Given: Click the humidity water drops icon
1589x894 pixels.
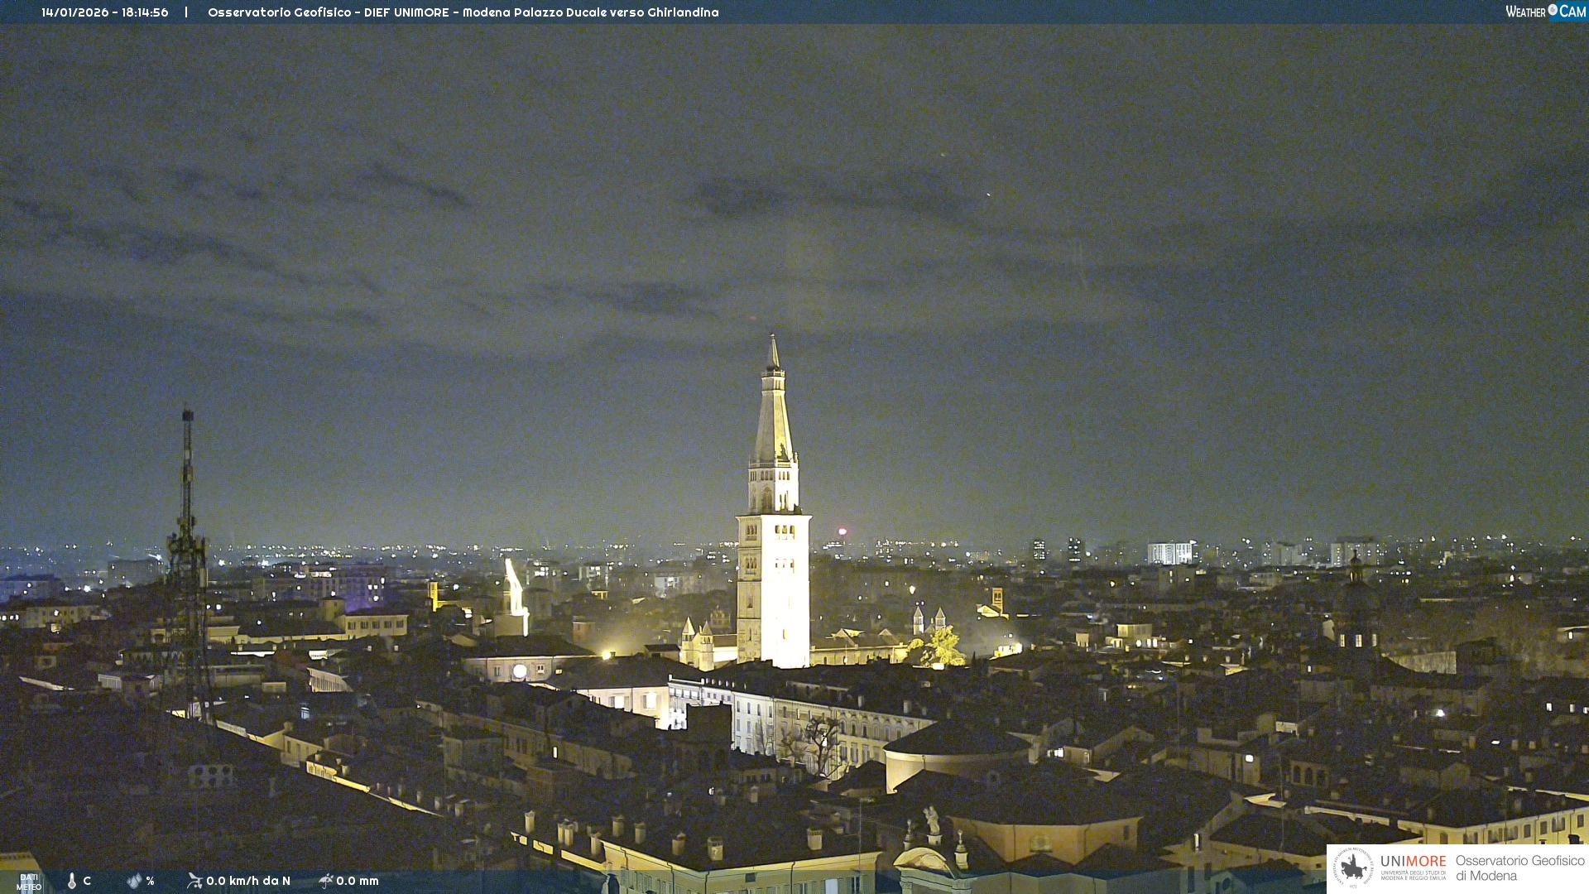Looking at the screenshot, I should (134, 881).
